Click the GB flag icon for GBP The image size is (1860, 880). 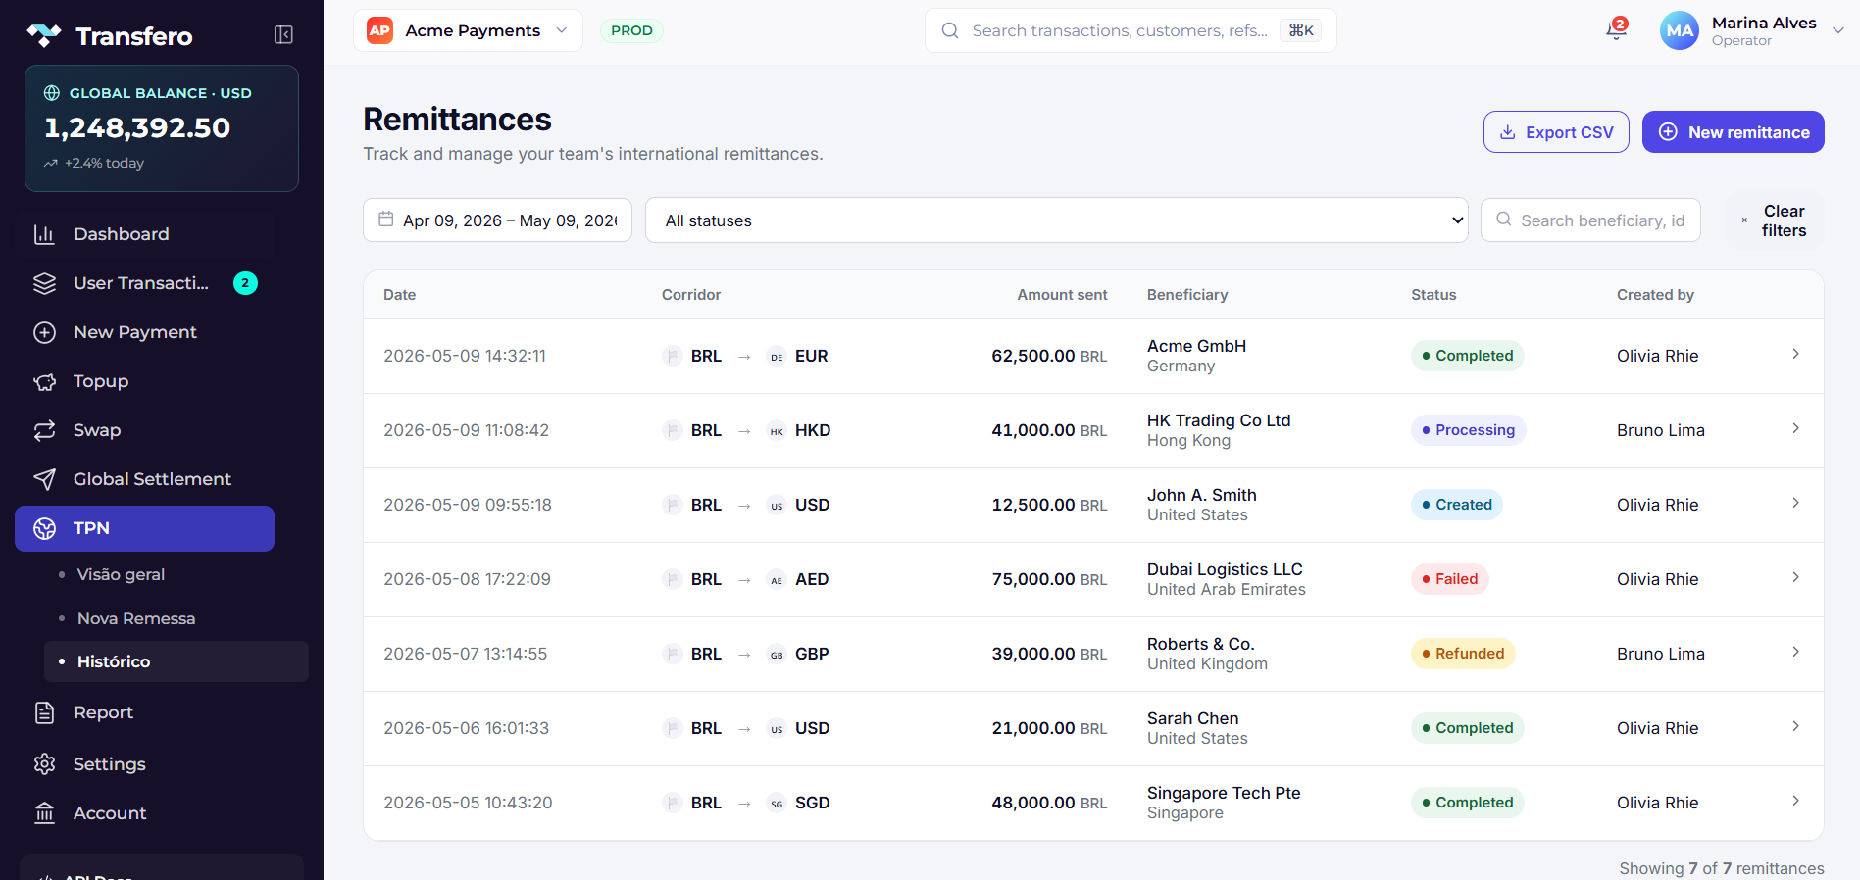point(777,655)
